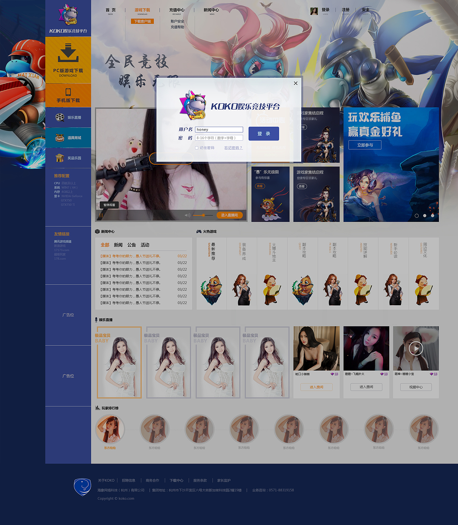The height and width of the screenshot is (525, 458).
Task: Open the first orange highlighted news headline
Action: 130,256
